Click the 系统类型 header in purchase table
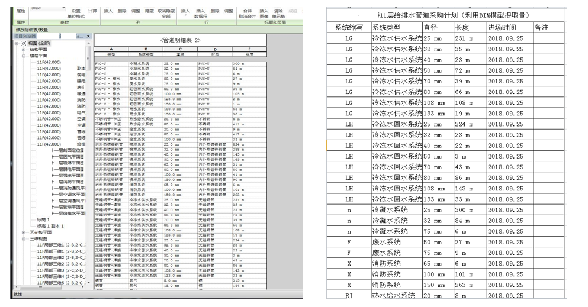This screenshot has width=588, height=307. [x=397, y=27]
